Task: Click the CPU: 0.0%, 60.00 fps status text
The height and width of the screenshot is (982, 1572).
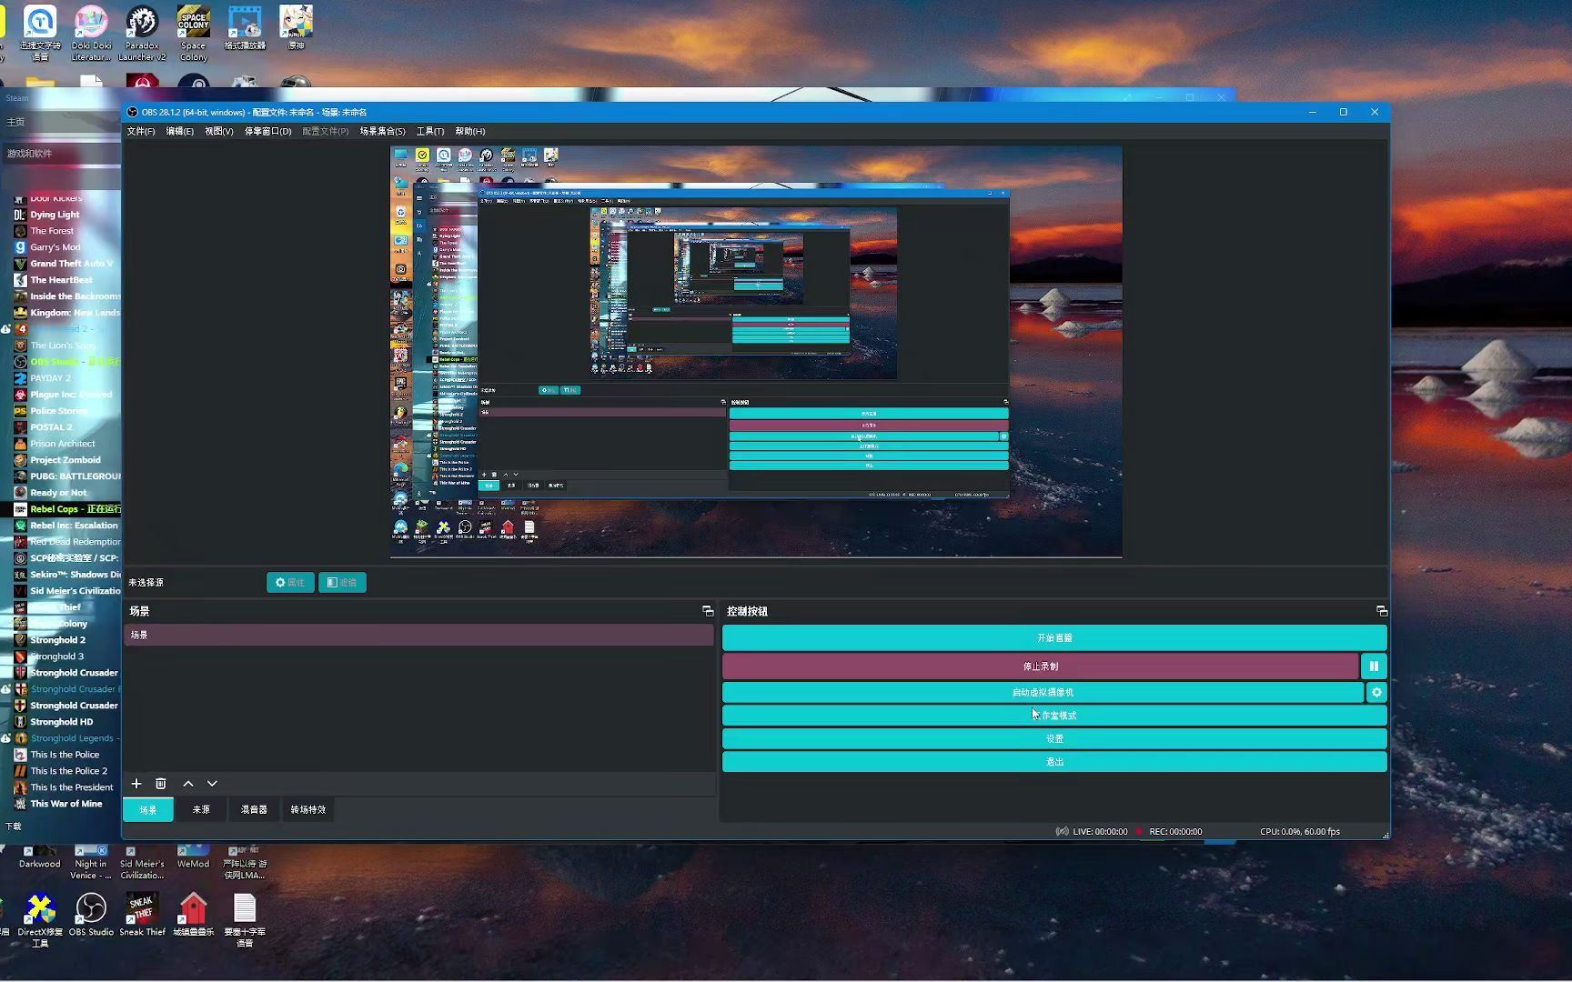Action: tap(1300, 832)
